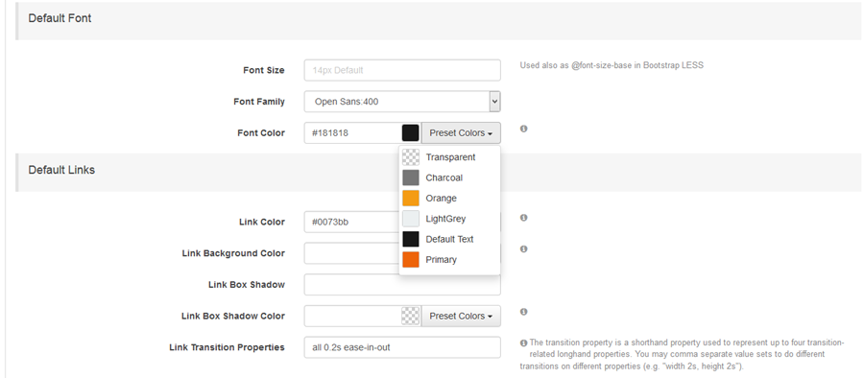This screenshot has width=864, height=378.
Task: Click info icon beside transition property description
Action: [523, 343]
